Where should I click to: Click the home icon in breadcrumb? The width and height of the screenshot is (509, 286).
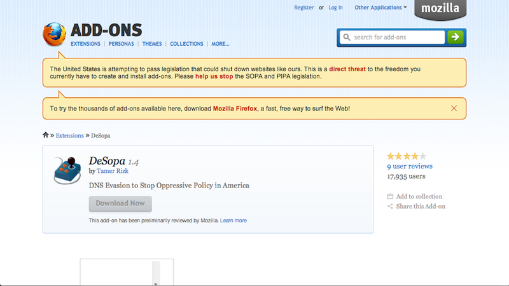(45, 135)
